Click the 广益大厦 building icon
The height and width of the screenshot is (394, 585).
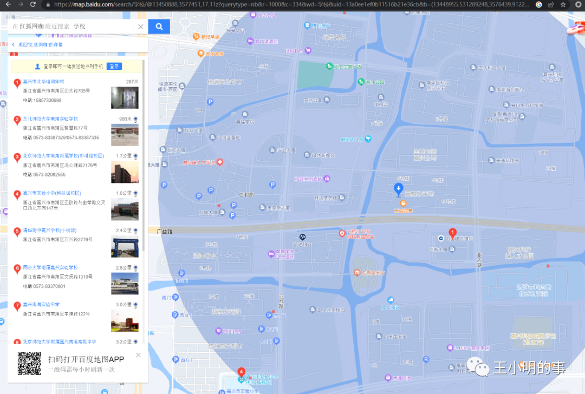[272, 150]
